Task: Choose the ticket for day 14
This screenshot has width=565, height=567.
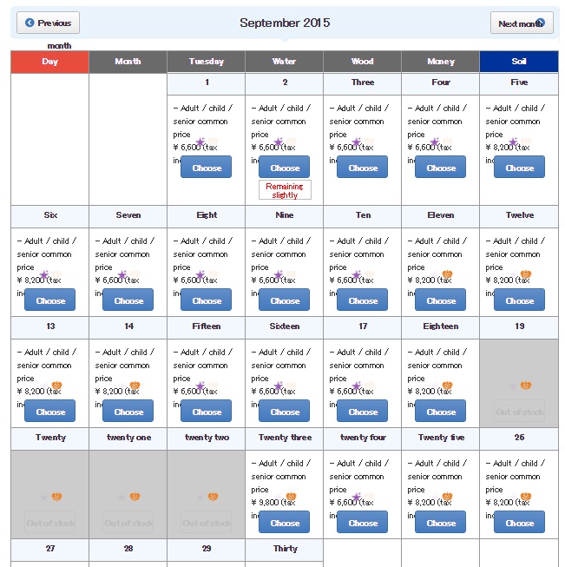Action: (128, 411)
